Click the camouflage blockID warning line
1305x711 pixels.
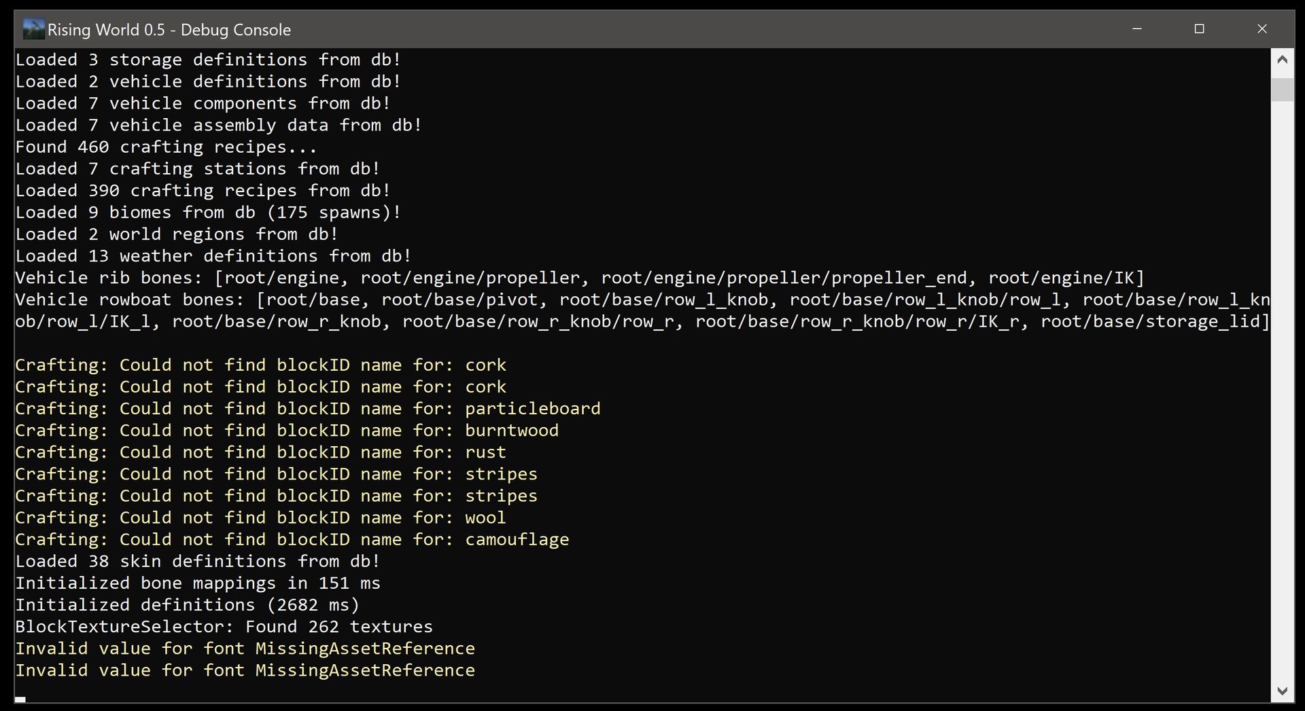(292, 540)
